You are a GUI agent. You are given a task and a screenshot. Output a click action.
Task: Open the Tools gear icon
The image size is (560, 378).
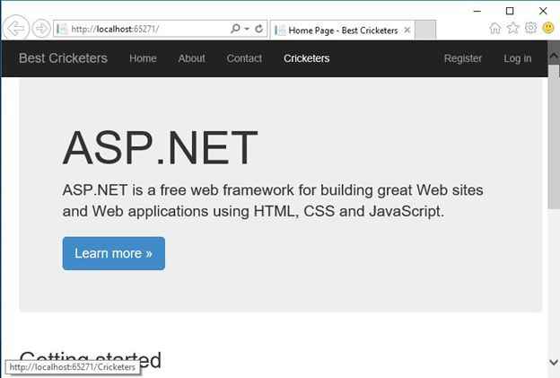pos(530,28)
